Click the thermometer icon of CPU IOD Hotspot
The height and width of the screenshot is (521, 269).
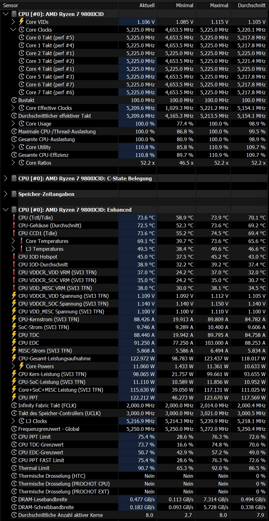pos(14,257)
